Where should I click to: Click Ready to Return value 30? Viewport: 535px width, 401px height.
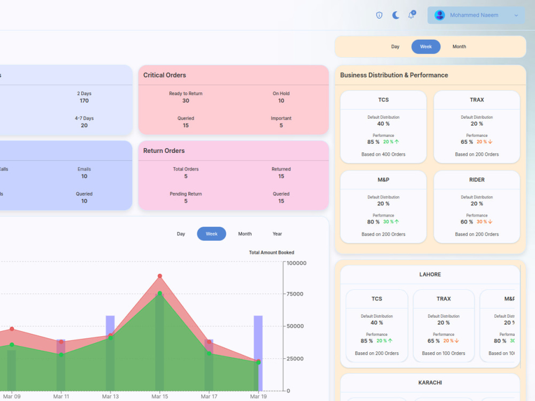tap(186, 101)
